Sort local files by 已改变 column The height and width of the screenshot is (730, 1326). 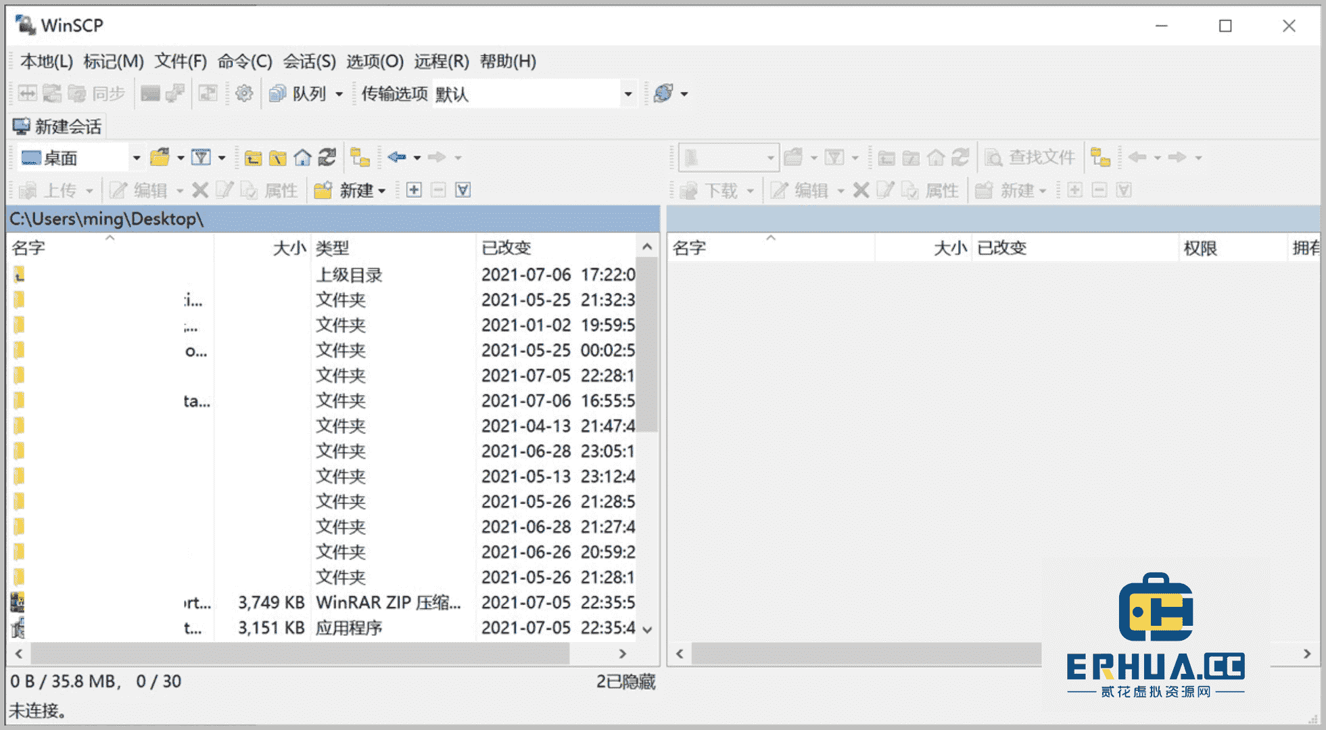556,248
